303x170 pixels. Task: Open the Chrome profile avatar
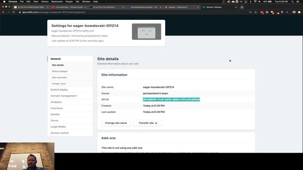pyautogui.click(x=299, y=12)
